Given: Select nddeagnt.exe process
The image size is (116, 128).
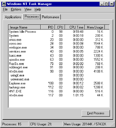Looking at the screenshot, I should [x=59, y=67].
